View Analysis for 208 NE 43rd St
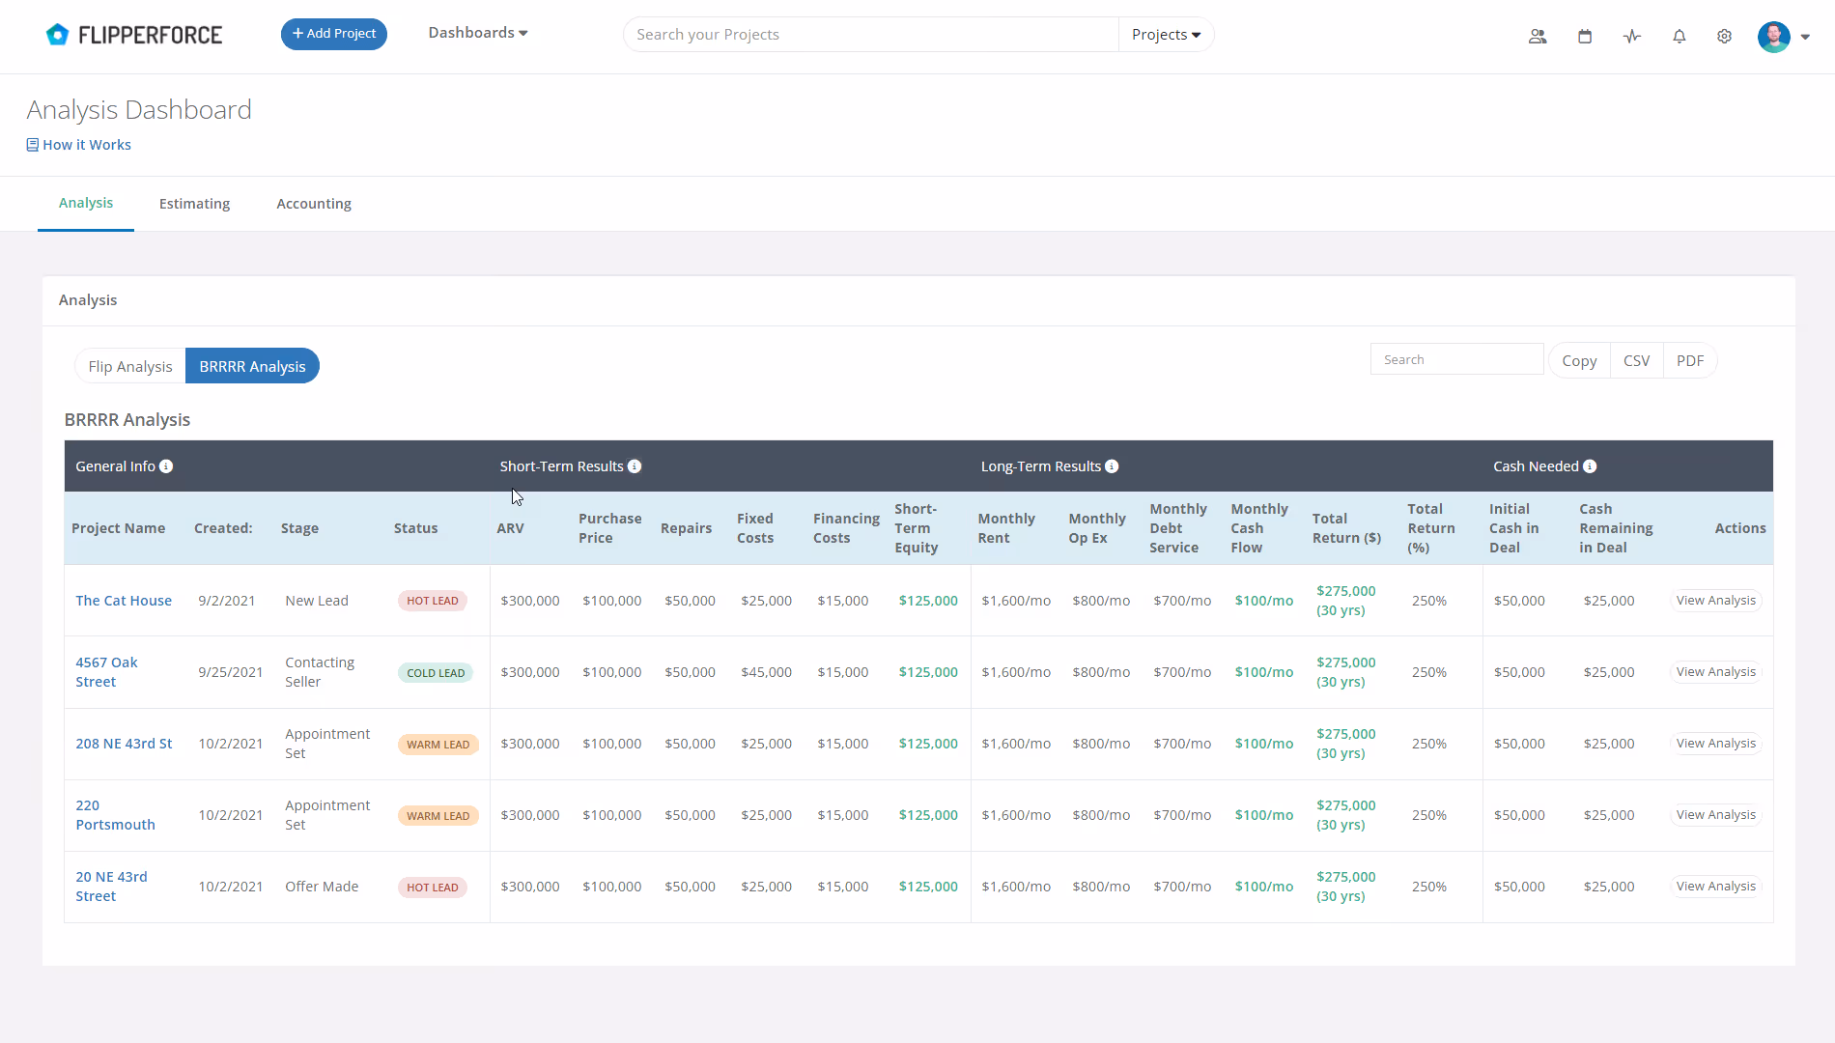This screenshot has width=1835, height=1043. [x=1716, y=743]
